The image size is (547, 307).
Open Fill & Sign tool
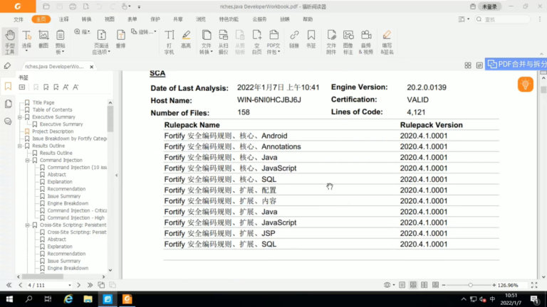[x=387, y=42]
